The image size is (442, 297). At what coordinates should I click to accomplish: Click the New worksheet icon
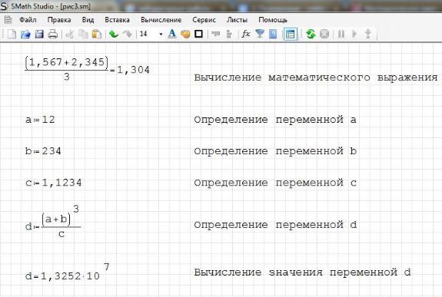[12, 34]
